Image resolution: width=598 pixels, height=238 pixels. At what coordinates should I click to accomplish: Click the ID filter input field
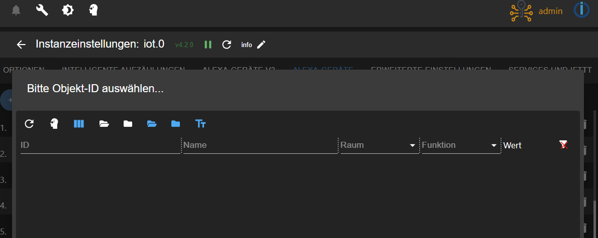click(99, 145)
